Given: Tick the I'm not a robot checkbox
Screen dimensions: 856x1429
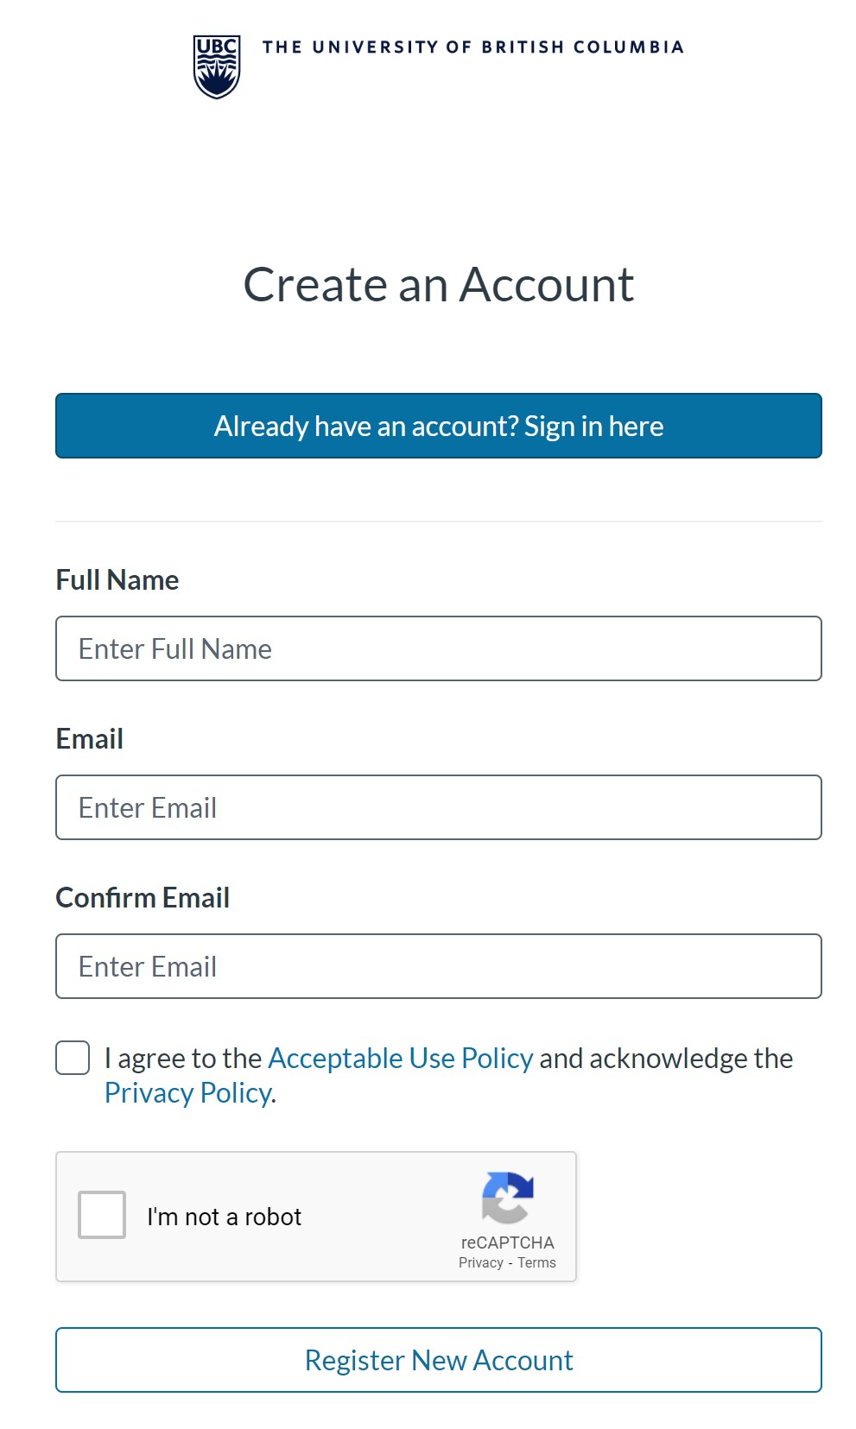Looking at the screenshot, I should pyautogui.click(x=102, y=1215).
